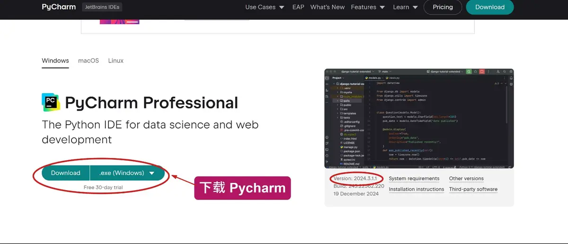The height and width of the screenshot is (244, 568).
Task: Open the Third-party software link
Action: pos(473,189)
